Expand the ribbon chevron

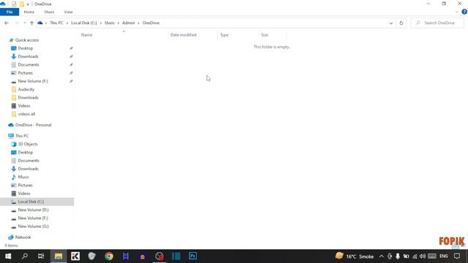pos(456,12)
